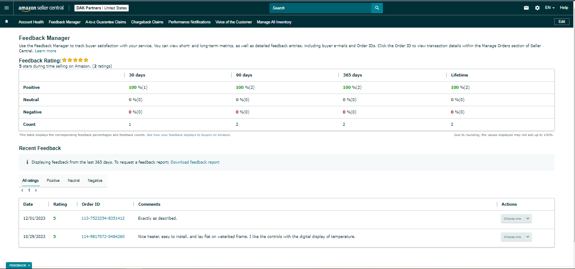
Task: Click the Lifetime positive 100 %(2) value
Action: pos(460,88)
